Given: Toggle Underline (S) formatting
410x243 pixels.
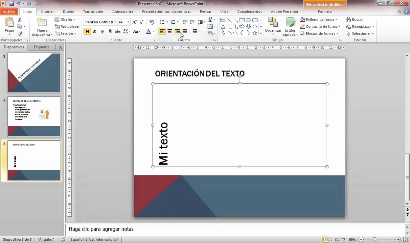Looking at the screenshot, I should [102, 31].
